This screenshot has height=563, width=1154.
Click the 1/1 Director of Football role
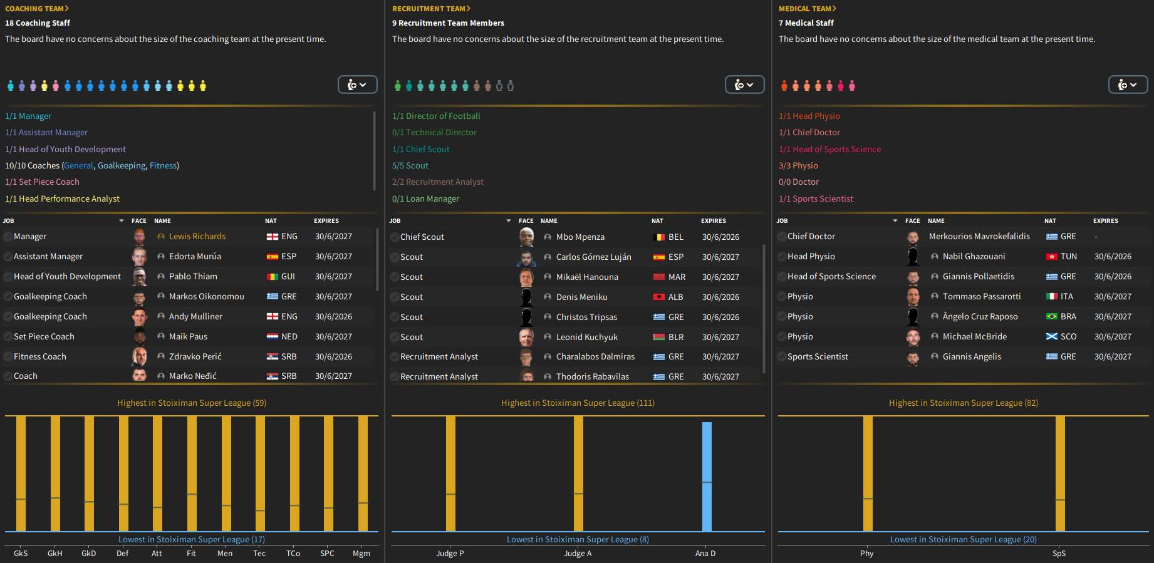[436, 116]
